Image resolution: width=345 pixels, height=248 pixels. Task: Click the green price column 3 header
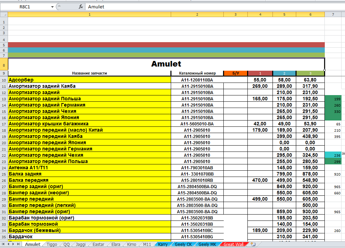310,73
